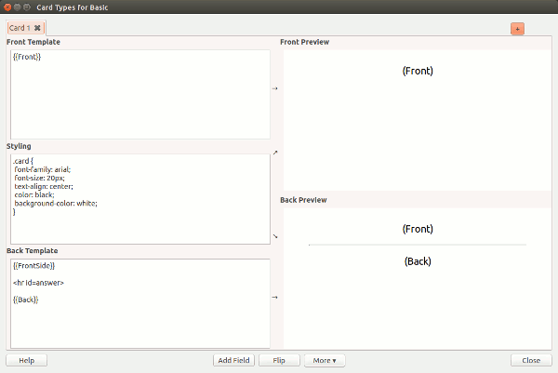Click the arrow beside the Back Template box
This screenshot has height=373, width=558.
[274, 298]
